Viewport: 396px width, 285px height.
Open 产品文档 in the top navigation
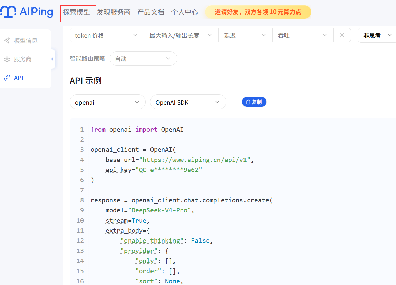click(x=151, y=12)
